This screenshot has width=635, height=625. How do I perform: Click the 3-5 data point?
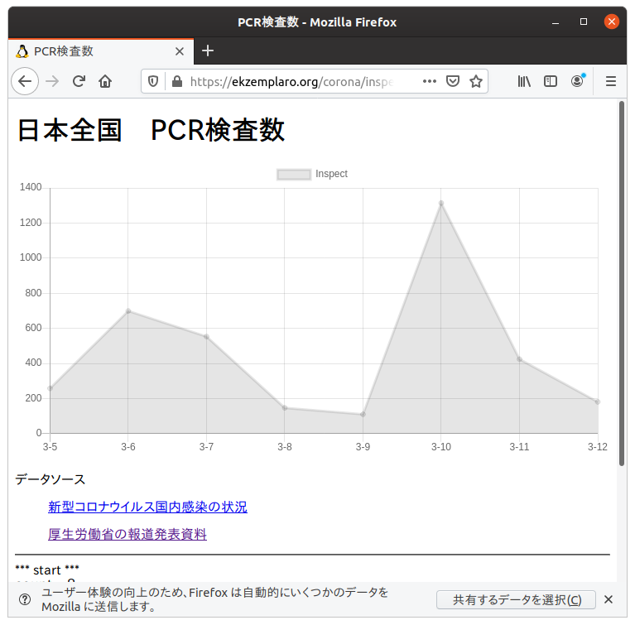tap(51, 388)
